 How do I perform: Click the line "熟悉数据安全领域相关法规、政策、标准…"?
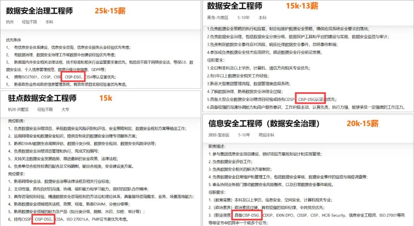coord(68,204)
